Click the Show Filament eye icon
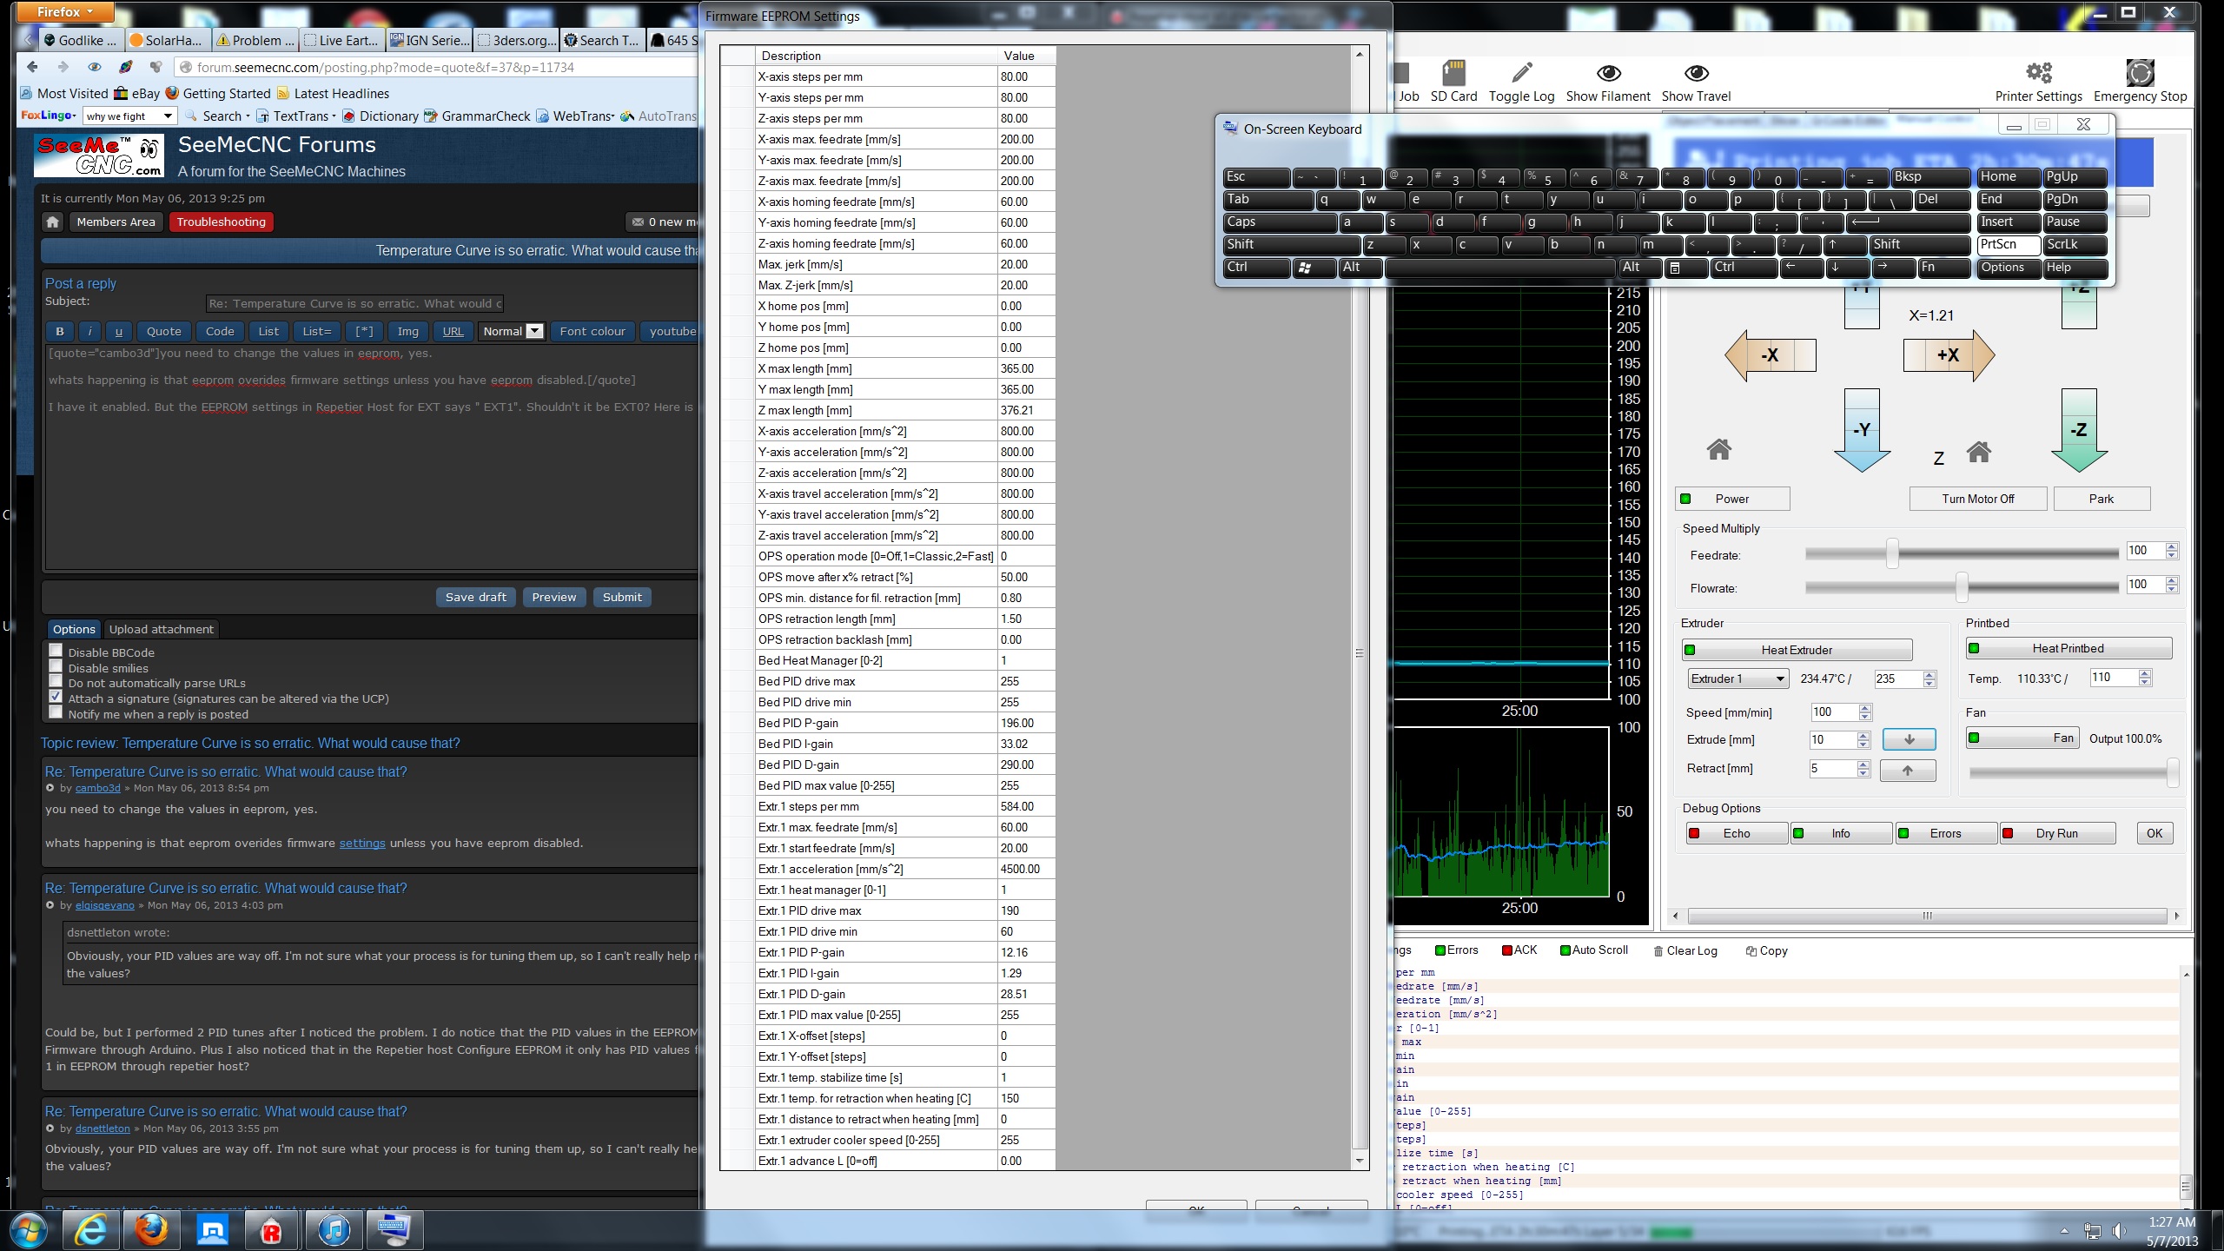 coord(1608,73)
